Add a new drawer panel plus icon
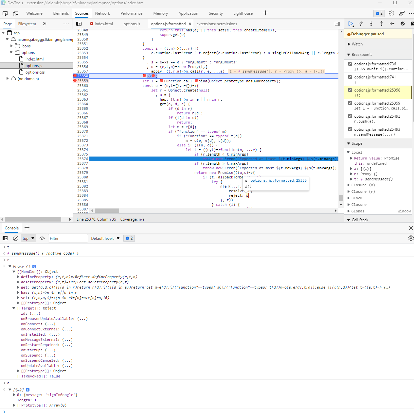The height and width of the screenshot is (416, 414). (27, 228)
